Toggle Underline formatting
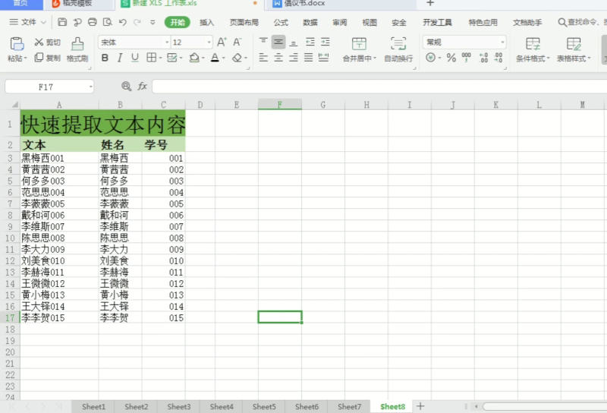Screen dimensions: 607x413 (x=135, y=58)
